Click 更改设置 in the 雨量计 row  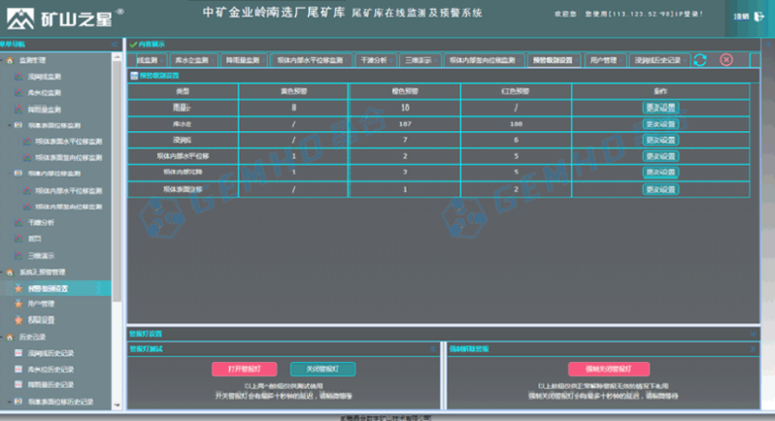(660, 108)
